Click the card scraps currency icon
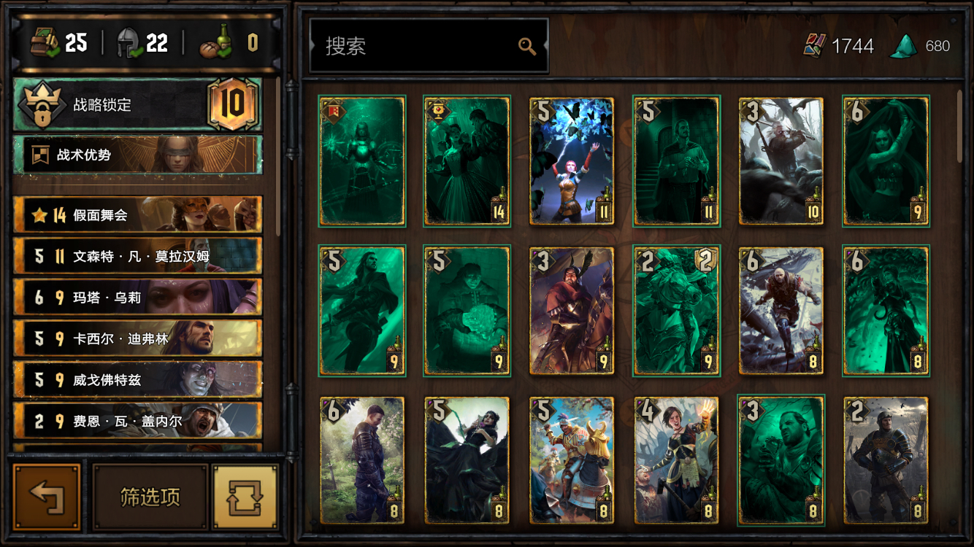The width and height of the screenshot is (974, 547). tap(814, 46)
